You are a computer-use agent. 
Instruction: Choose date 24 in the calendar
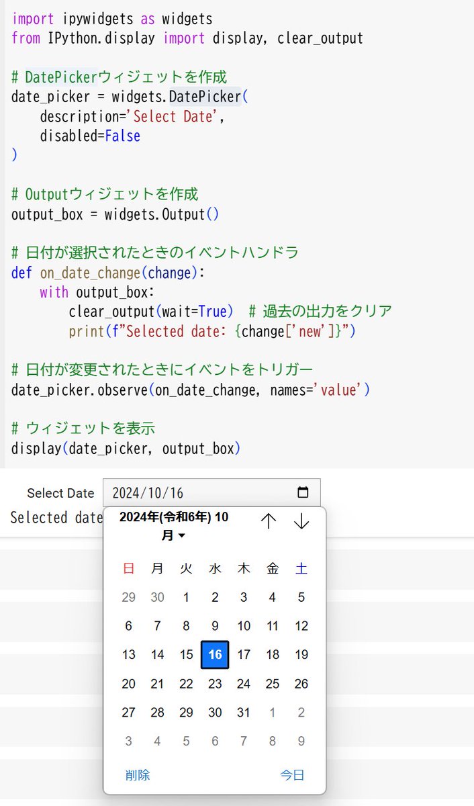tap(244, 684)
